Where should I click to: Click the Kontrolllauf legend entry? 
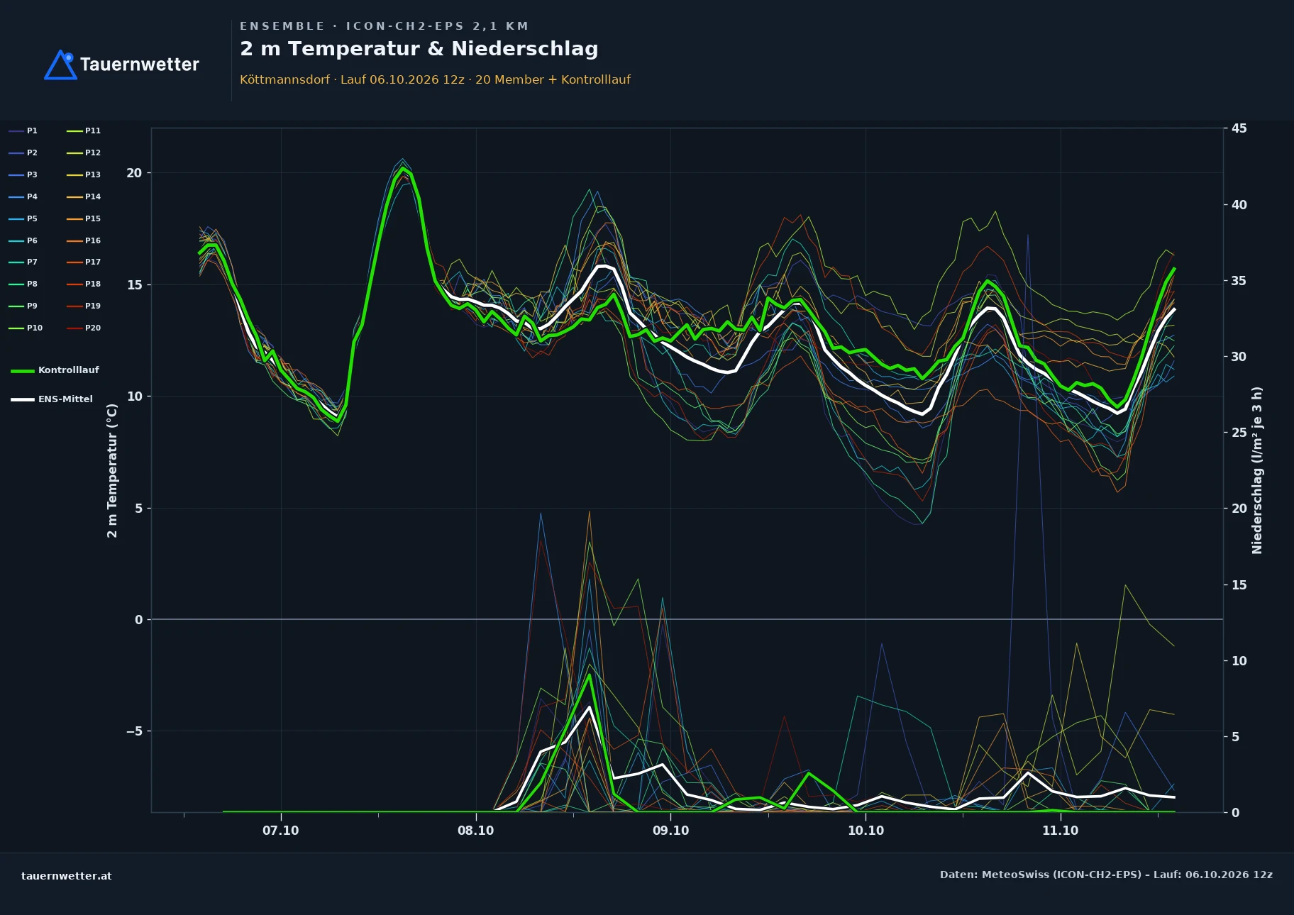point(55,370)
